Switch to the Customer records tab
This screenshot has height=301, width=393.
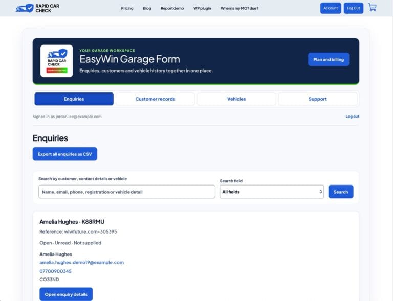[155, 99]
